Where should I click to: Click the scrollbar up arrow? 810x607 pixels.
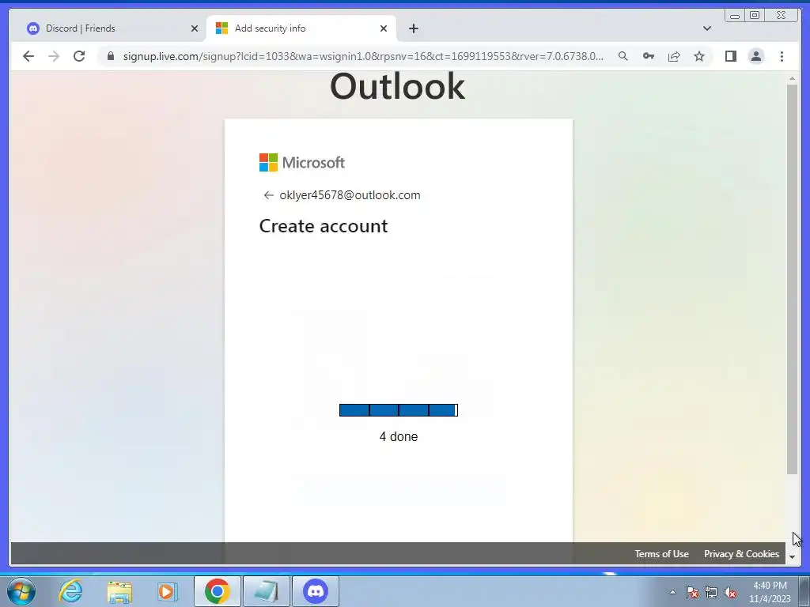pyautogui.click(x=792, y=78)
